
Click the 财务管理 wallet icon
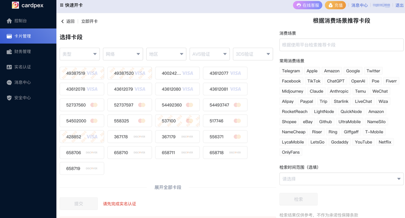tap(9, 52)
